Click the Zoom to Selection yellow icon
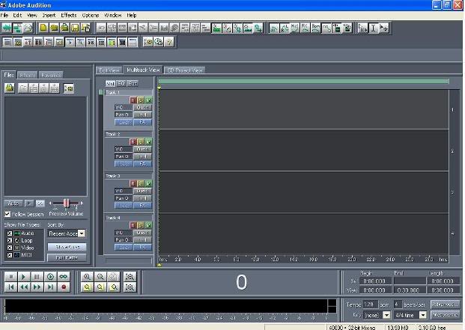 pos(87,287)
